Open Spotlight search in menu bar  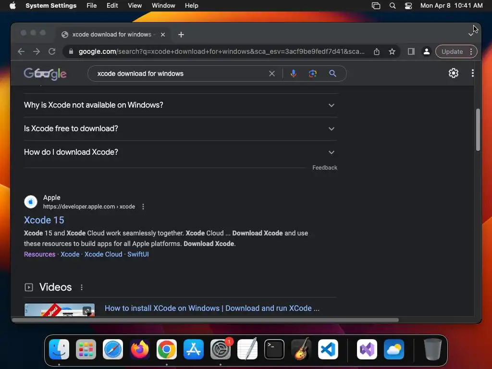[x=392, y=6]
